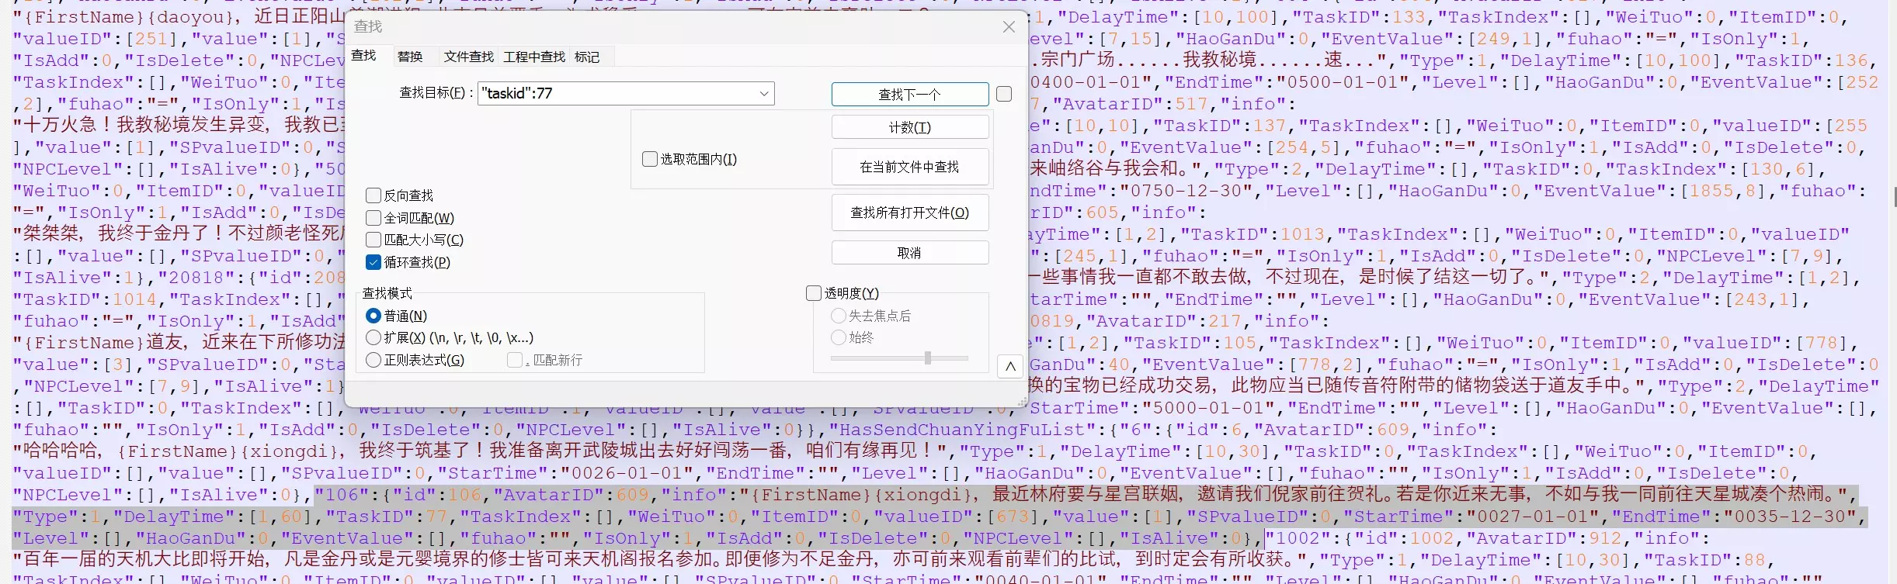Click the editor's vertical scrollbar thumb
Screen dimensions: 1897x584
pos(1894,197)
